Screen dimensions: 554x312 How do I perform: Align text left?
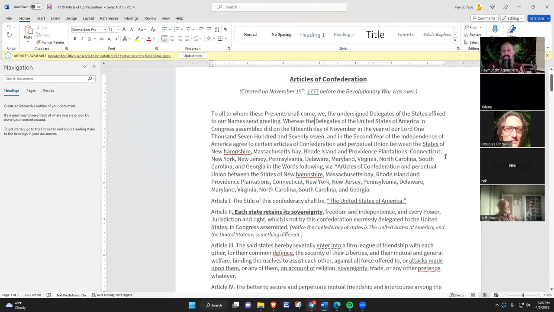pos(164,39)
